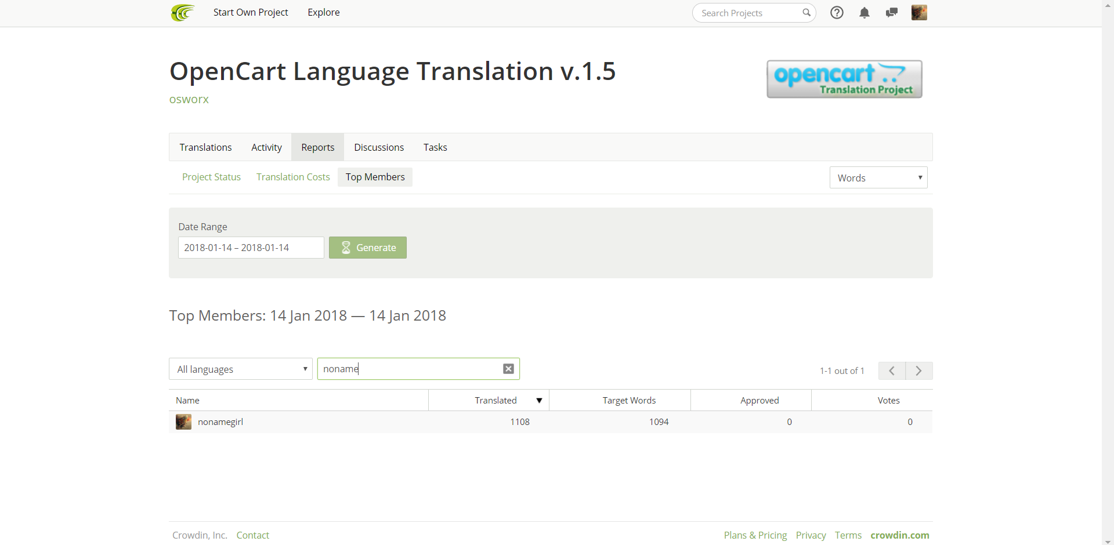Open the Discussions tab
The height and width of the screenshot is (545, 1114).
(x=379, y=147)
